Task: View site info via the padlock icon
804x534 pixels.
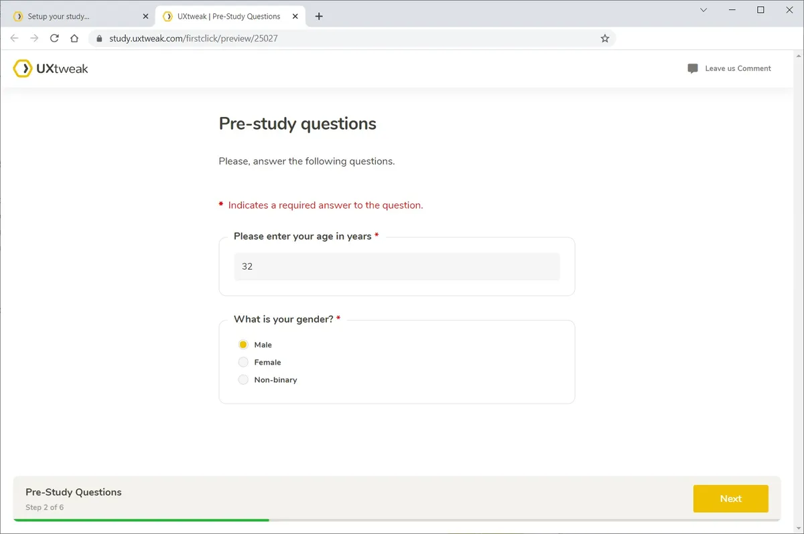Action: point(99,39)
